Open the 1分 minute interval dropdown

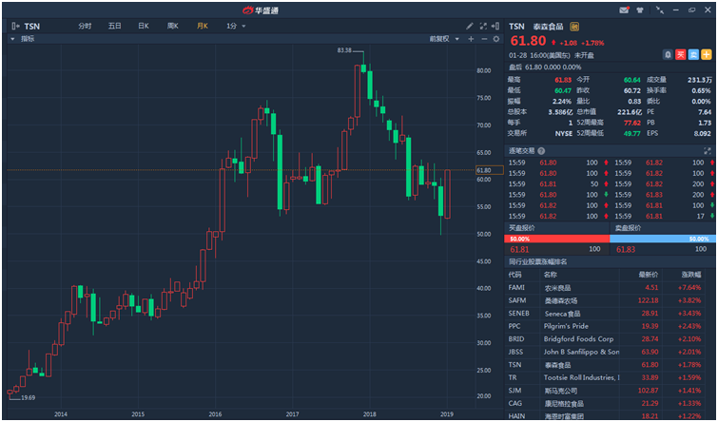click(x=236, y=26)
